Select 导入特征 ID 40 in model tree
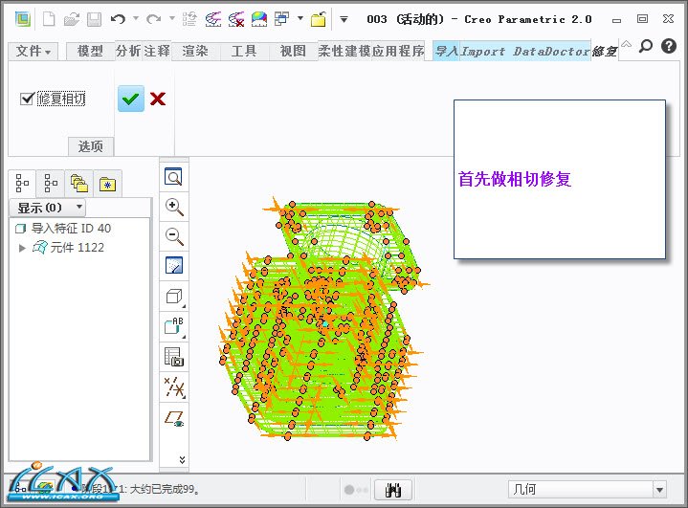This screenshot has height=508, width=688. coord(71,229)
